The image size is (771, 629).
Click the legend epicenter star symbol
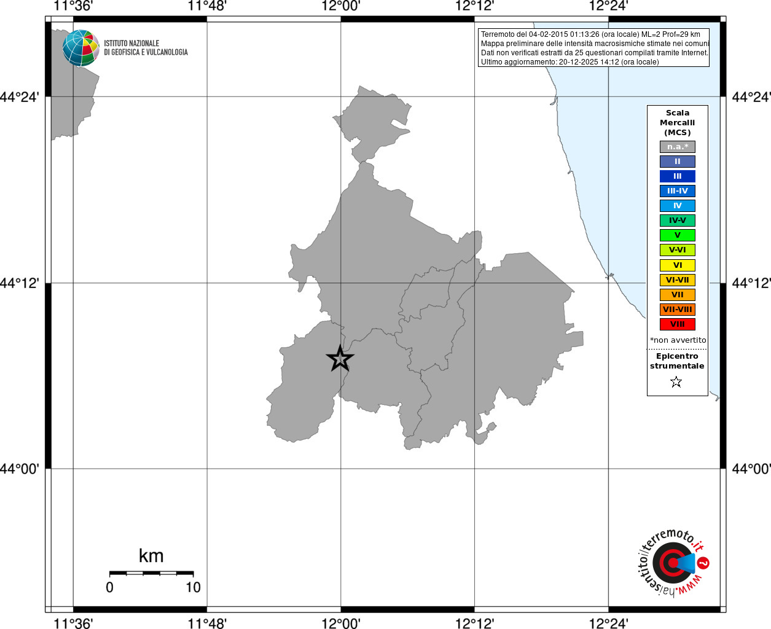coord(676,382)
